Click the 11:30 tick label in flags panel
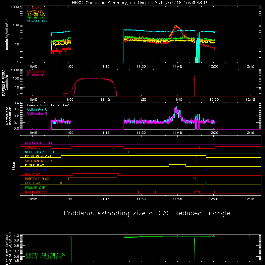The image size is (265, 265). pos(141,199)
